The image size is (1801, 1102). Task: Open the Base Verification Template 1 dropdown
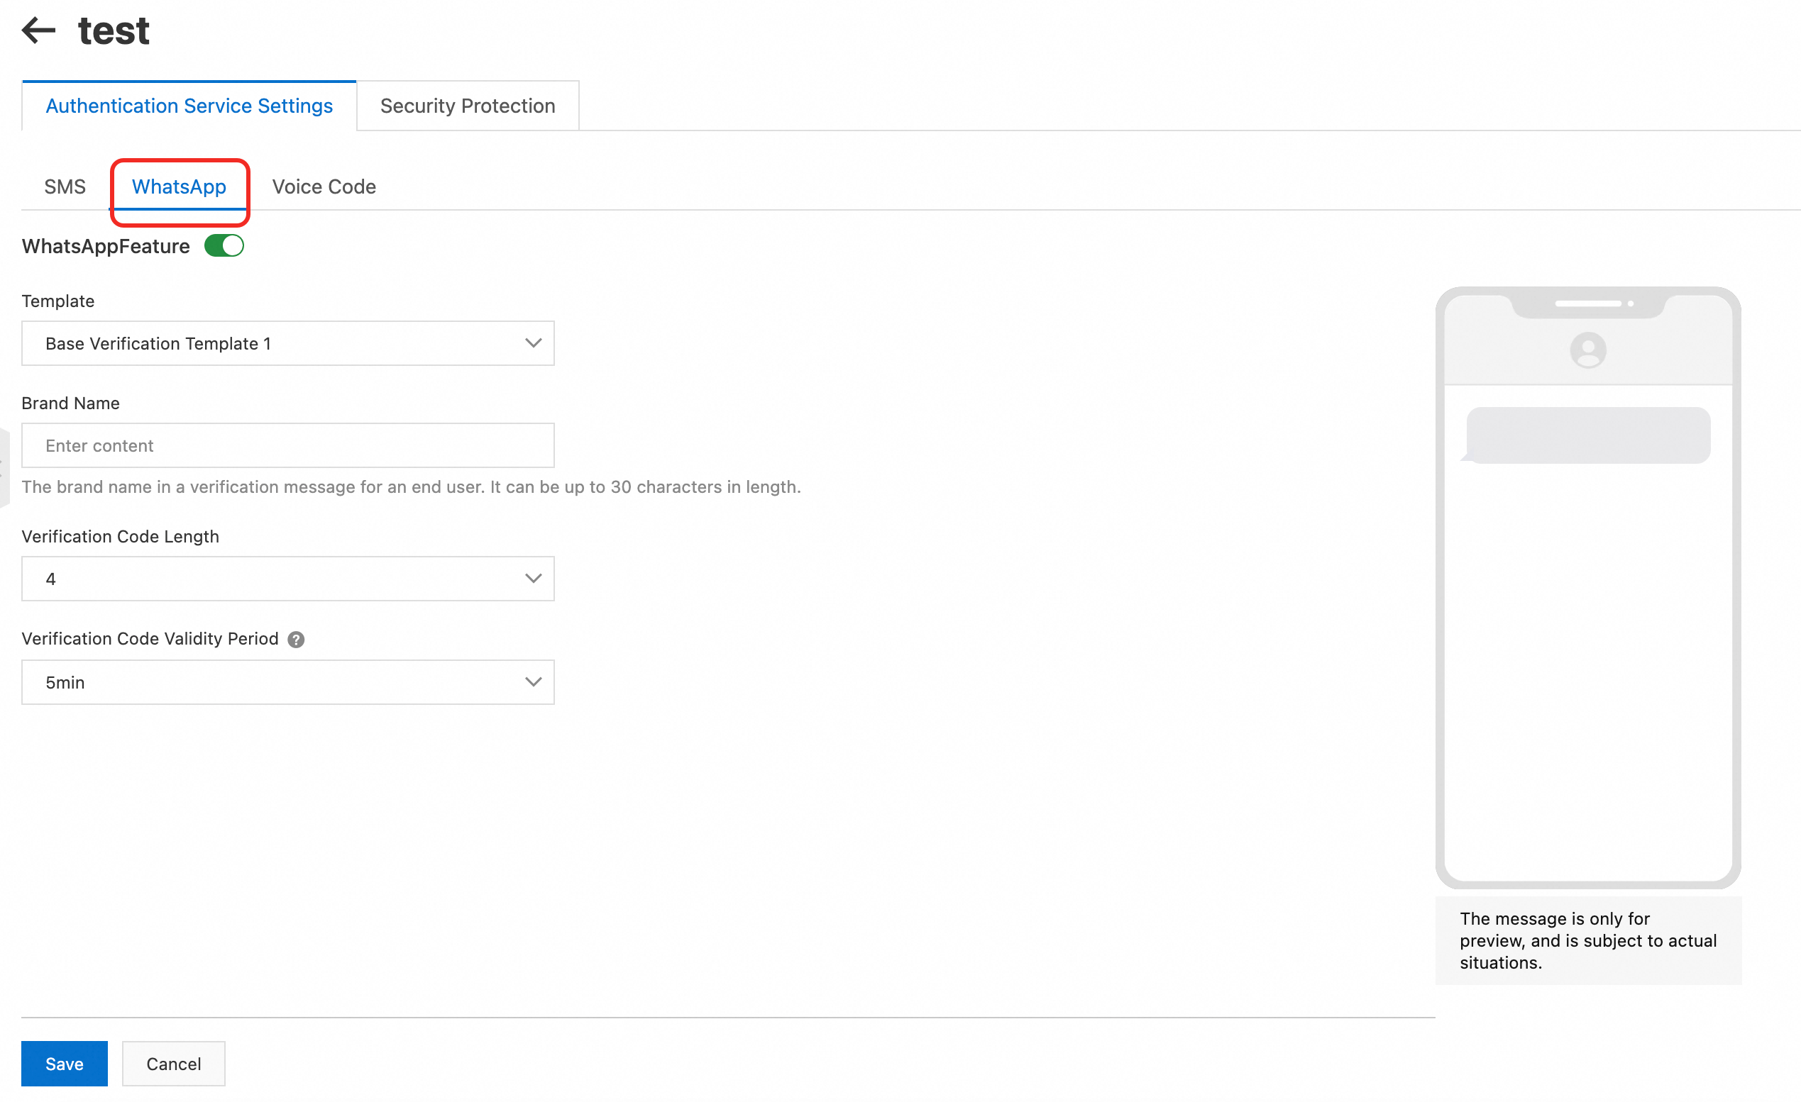pyautogui.click(x=287, y=343)
